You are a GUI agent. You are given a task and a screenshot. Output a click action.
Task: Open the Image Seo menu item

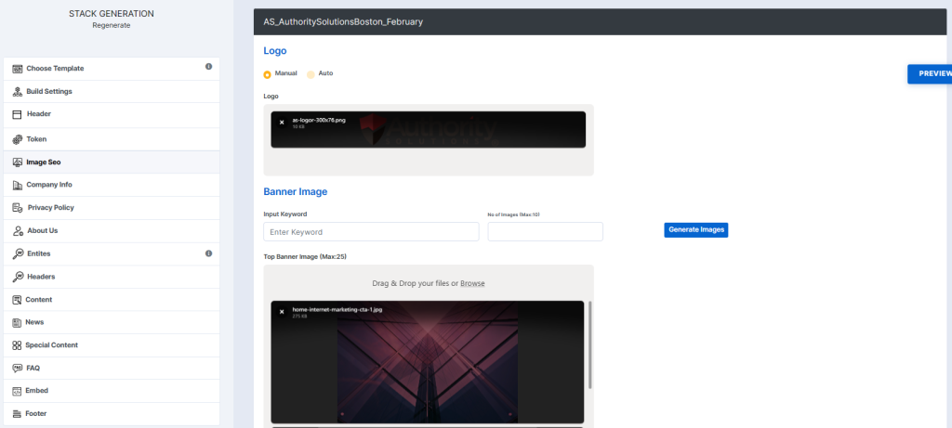pyautogui.click(x=112, y=162)
